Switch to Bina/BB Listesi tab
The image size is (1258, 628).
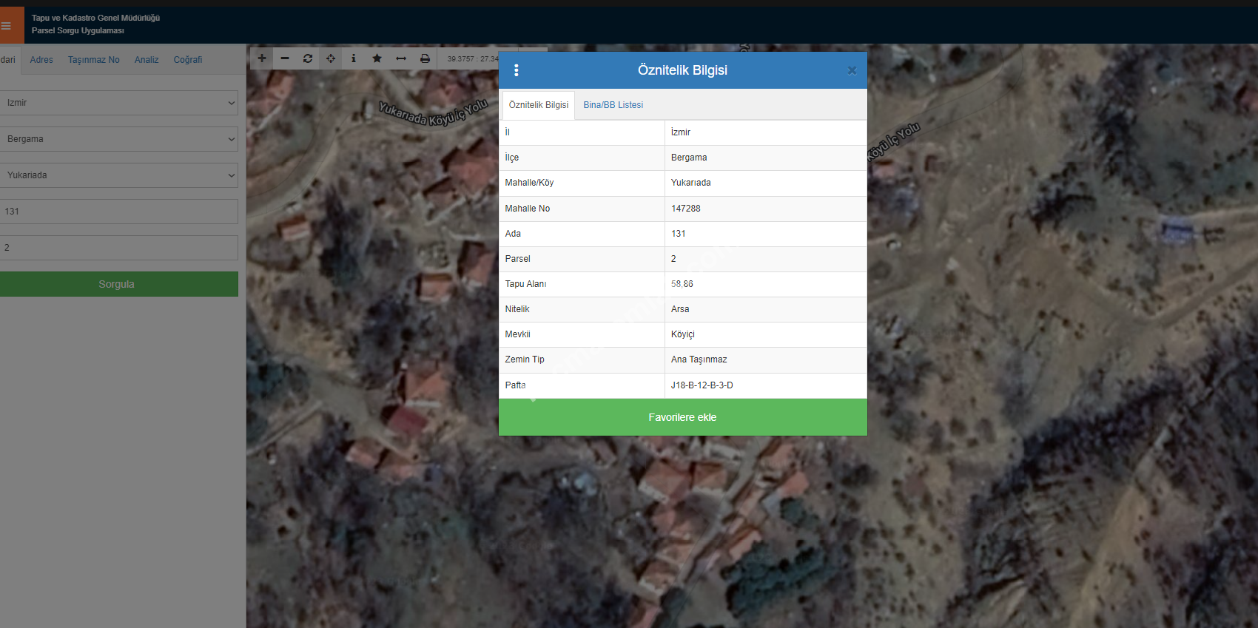613,105
